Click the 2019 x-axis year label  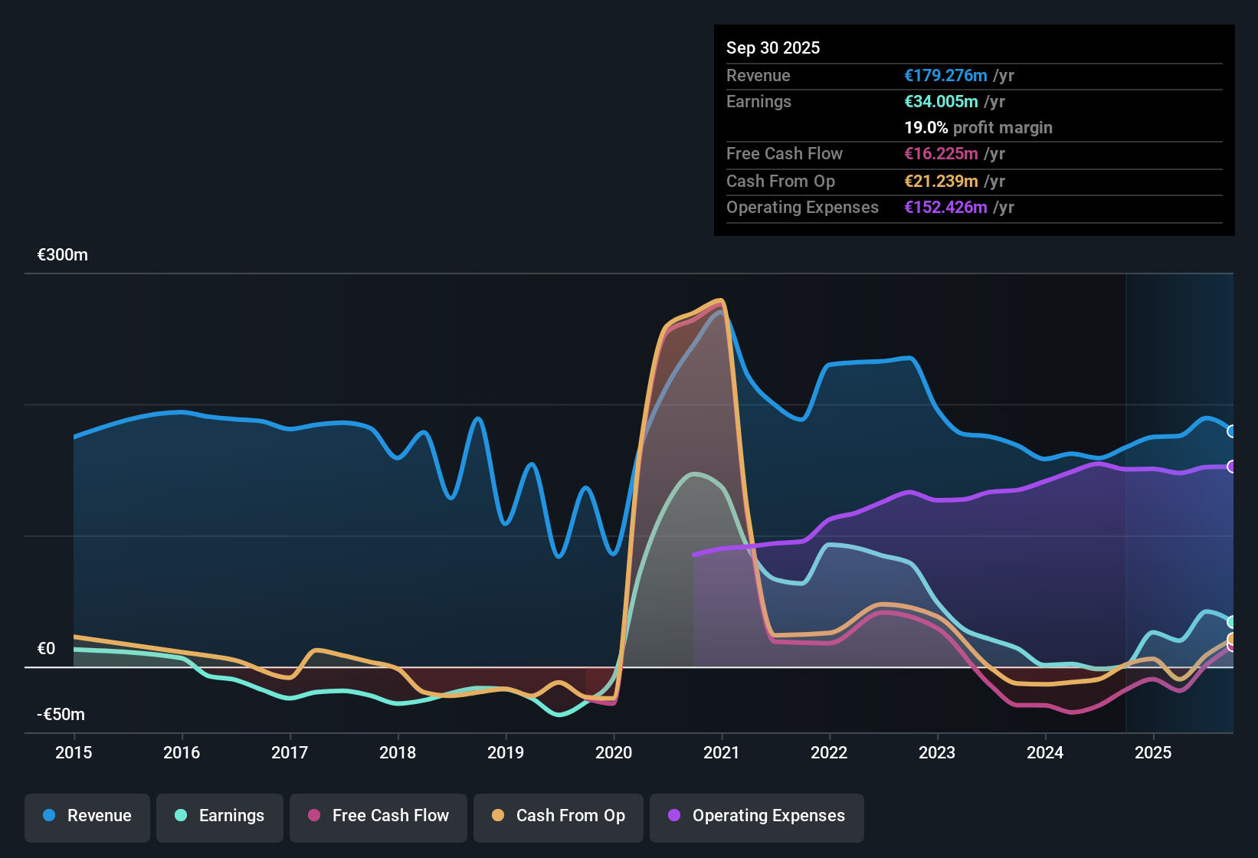[506, 752]
